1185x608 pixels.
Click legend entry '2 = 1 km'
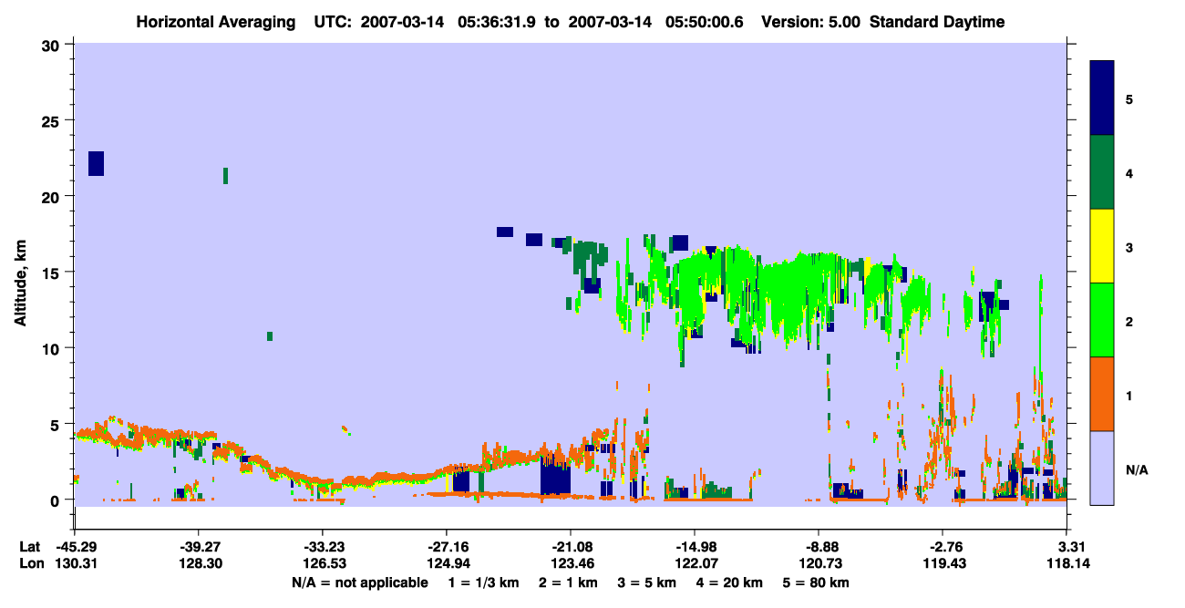(x=568, y=582)
